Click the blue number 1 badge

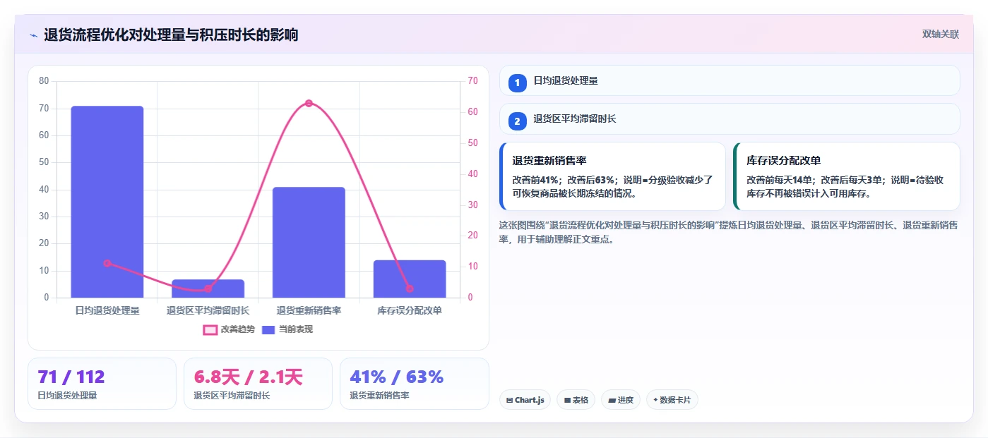coord(517,83)
